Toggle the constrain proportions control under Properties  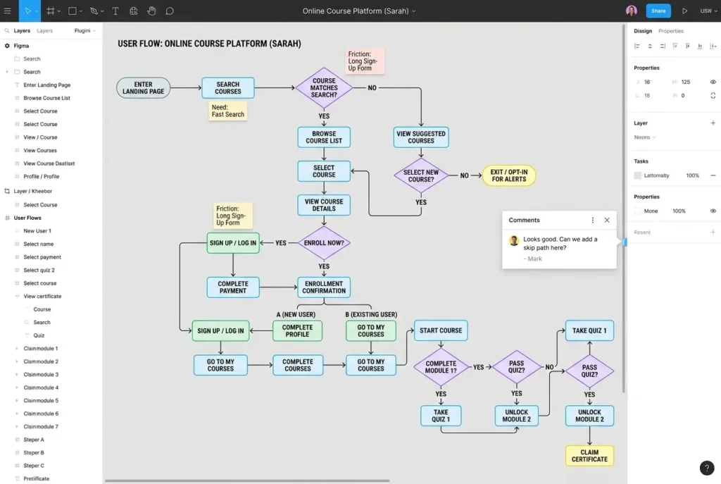click(712, 95)
